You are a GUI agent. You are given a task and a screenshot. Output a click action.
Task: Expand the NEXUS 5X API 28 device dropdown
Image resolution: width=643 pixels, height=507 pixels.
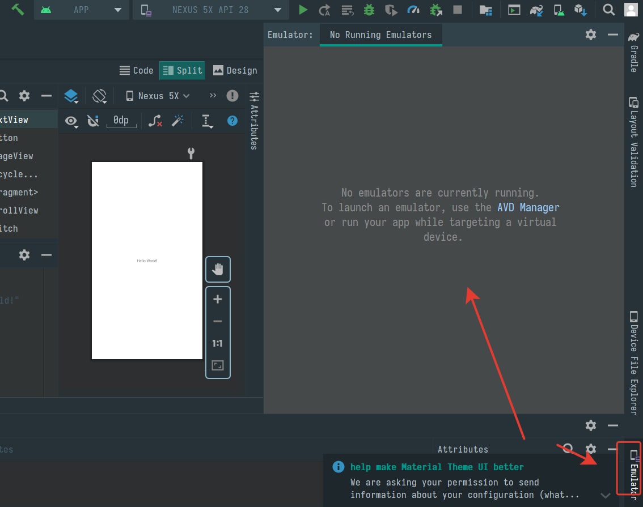click(211, 10)
